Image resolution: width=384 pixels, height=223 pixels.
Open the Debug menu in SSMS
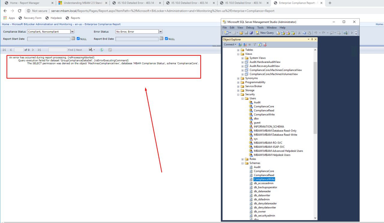(x=251, y=28)
